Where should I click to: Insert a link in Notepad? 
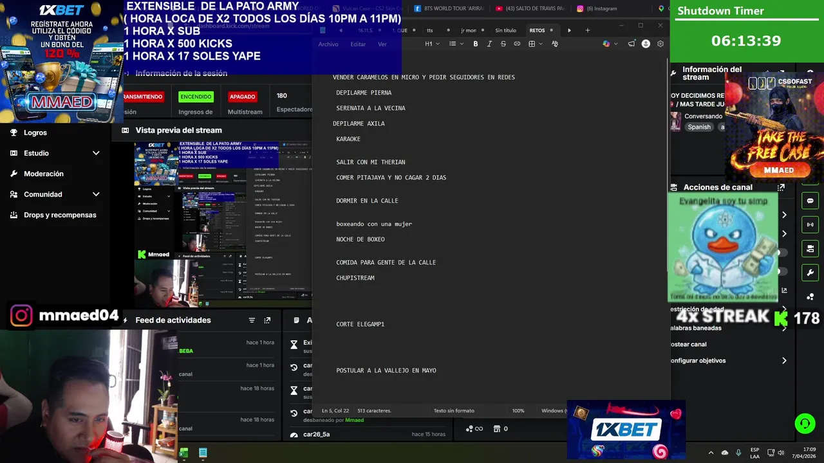[517, 44]
